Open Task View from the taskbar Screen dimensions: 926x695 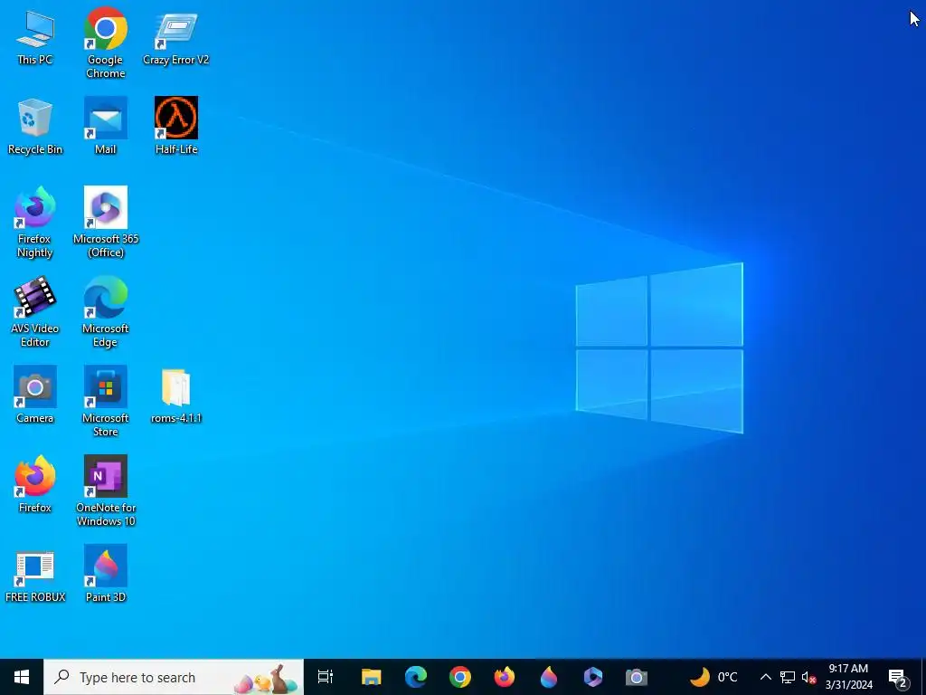coord(326,677)
